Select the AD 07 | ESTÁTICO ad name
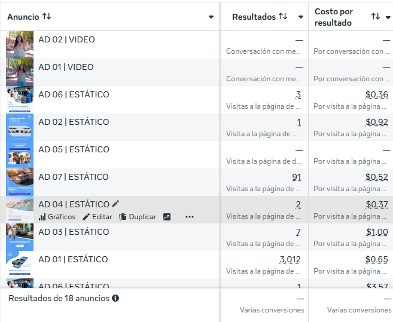Screen dimensions: 393x322 click(74, 177)
